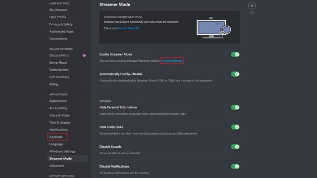Click the streamer monitor illustration
This screenshot has width=317, height=178.
(213, 28)
